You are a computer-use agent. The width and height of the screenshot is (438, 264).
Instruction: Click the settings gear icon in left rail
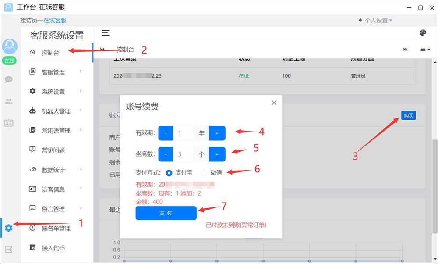[8, 228]
